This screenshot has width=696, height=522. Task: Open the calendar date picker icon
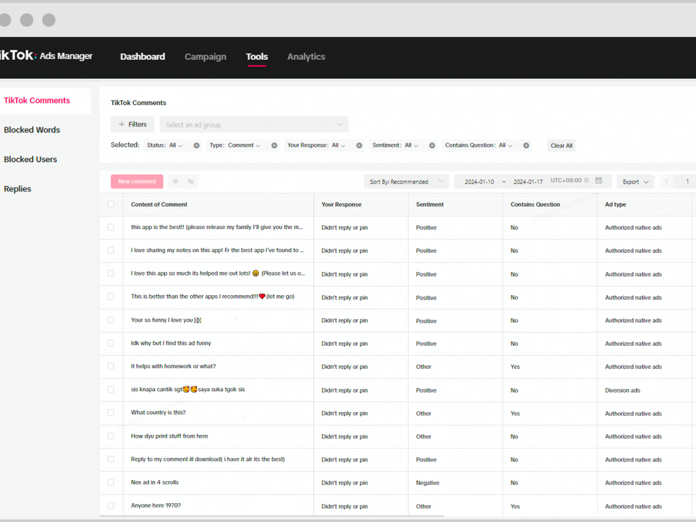[599, 181]
